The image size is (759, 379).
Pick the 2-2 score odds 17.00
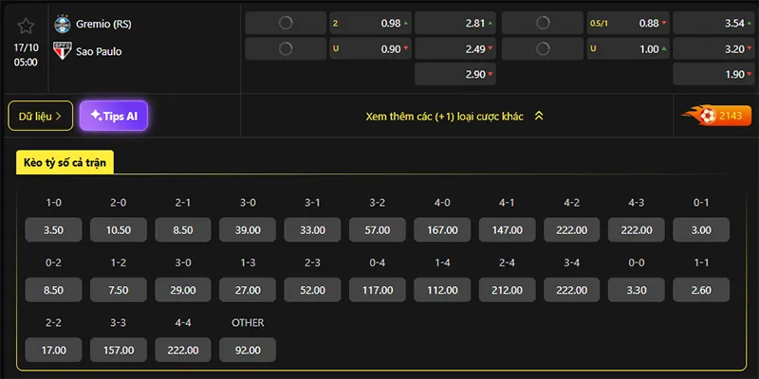[56, 349]
